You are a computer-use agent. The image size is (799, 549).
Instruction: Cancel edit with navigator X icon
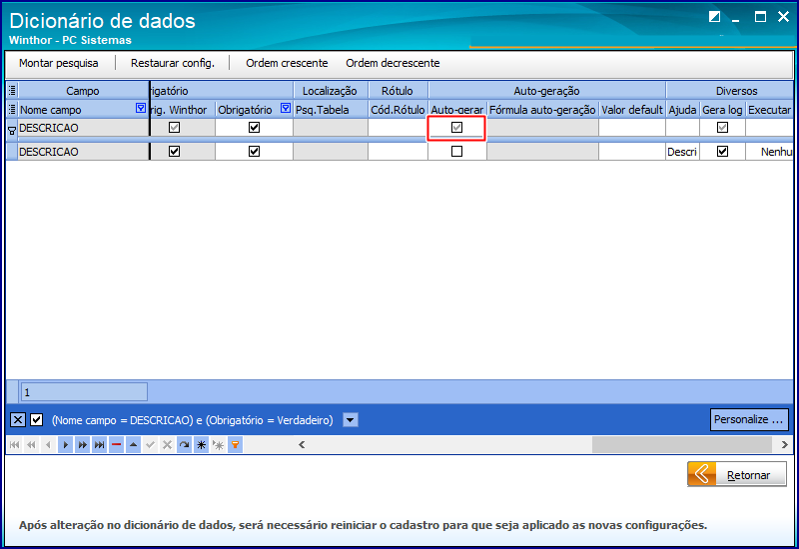tap(167, 445)
